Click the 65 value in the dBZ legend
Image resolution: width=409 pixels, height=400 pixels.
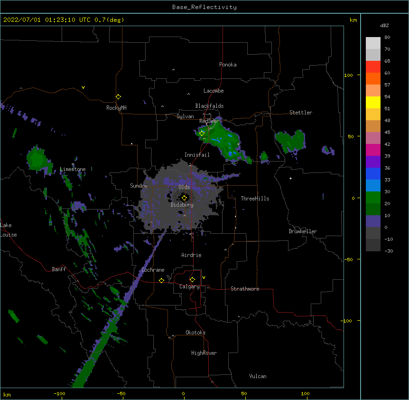pyautogui.click(x=387, y=61)
